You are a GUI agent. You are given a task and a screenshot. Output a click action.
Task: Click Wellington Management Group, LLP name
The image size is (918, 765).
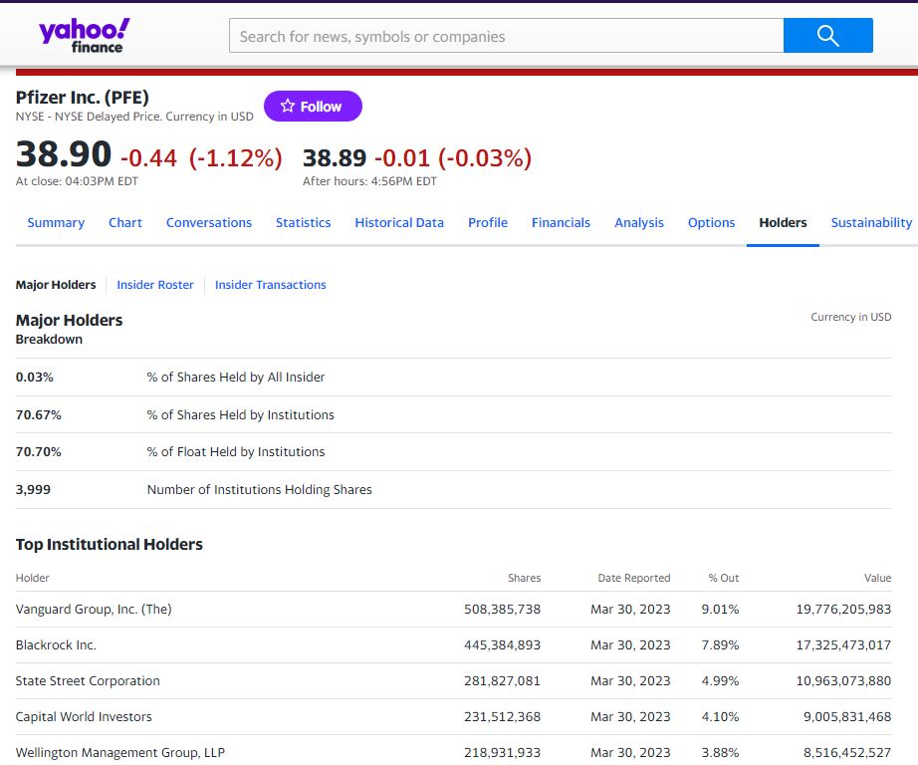coord(120,752)
